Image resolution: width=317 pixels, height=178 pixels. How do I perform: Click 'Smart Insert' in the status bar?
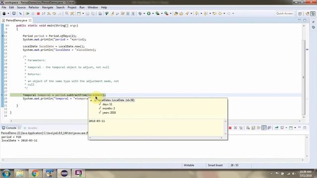pos(215,165)
